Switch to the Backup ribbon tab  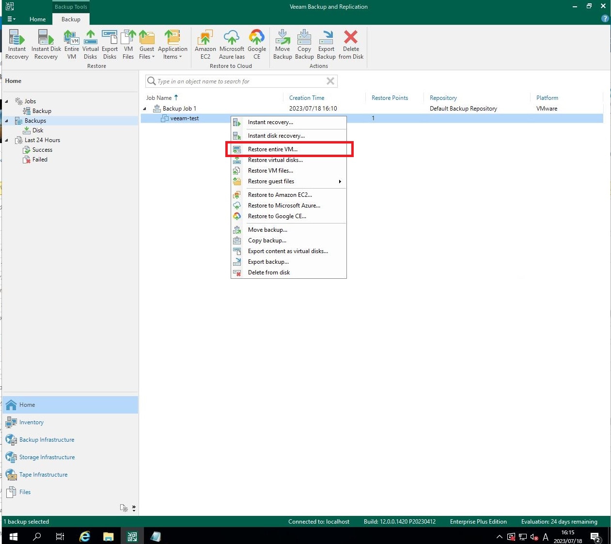tap(71, 19)
